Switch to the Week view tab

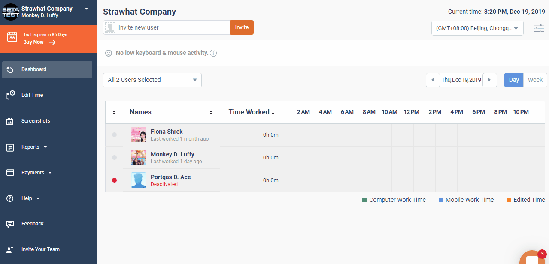pos(535,80)
